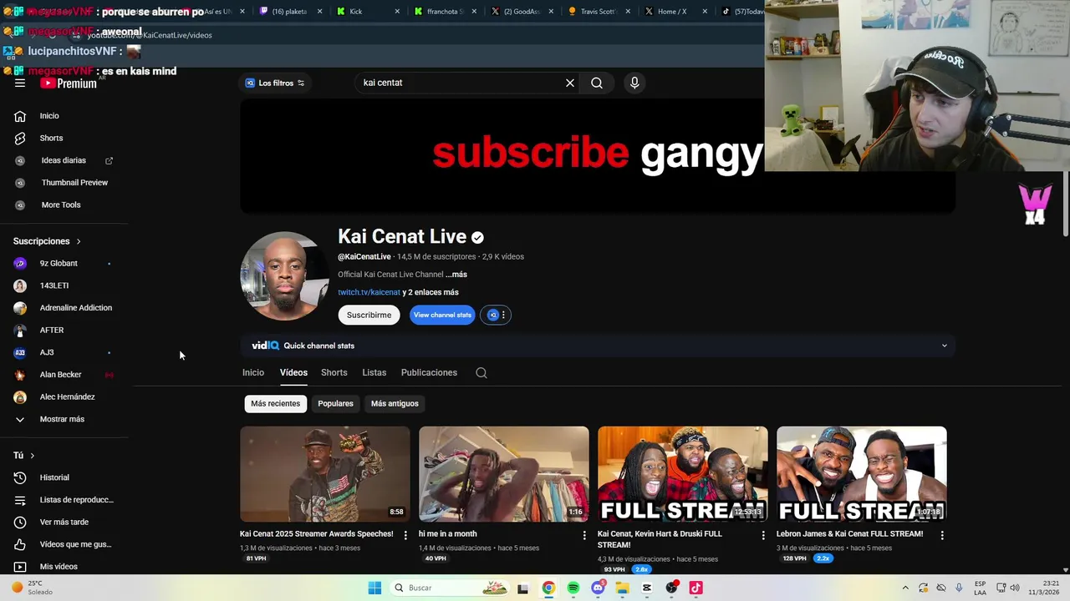The width and height of the screenshot is (1070, 601).
Task: Open Thumbnail Preview tool
Action: click(x=74, y=183)
